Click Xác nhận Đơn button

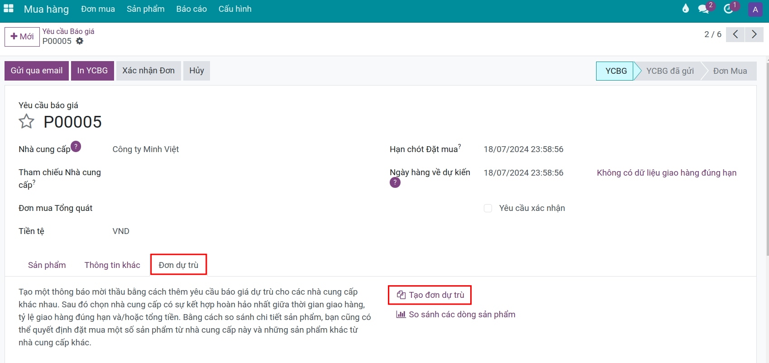point(148,71)
